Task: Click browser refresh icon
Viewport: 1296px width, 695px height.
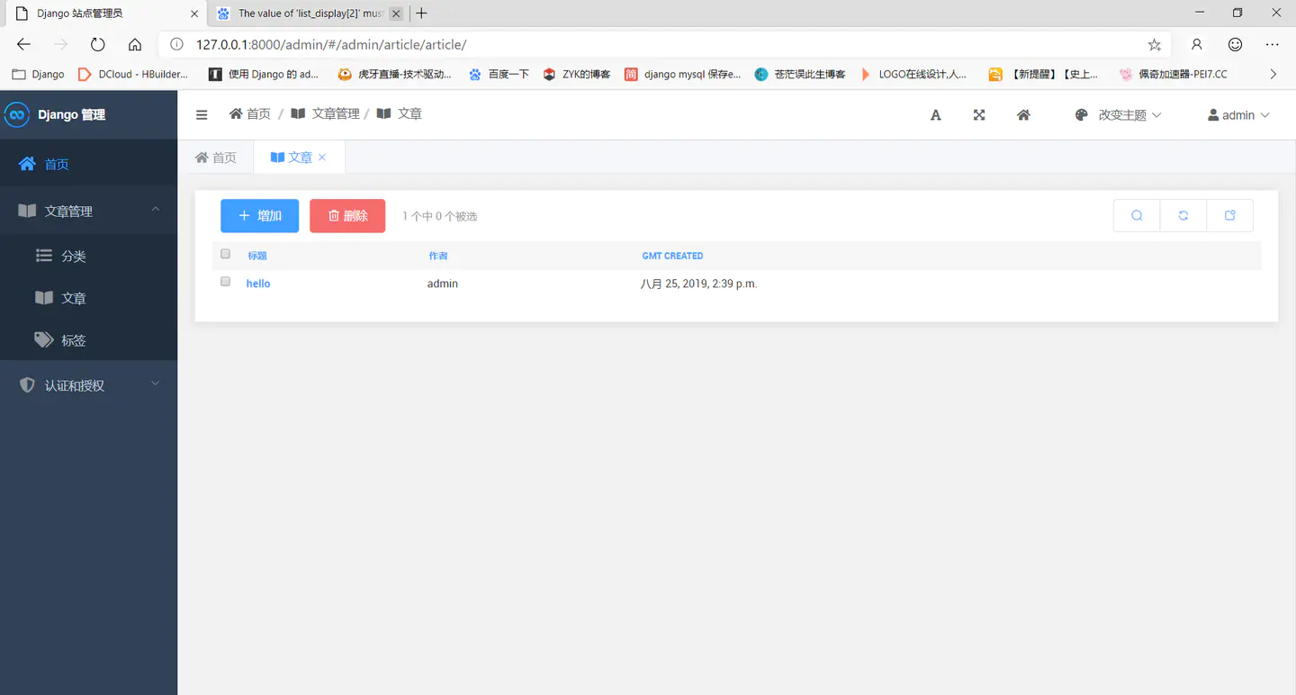Action: (98, 44)
